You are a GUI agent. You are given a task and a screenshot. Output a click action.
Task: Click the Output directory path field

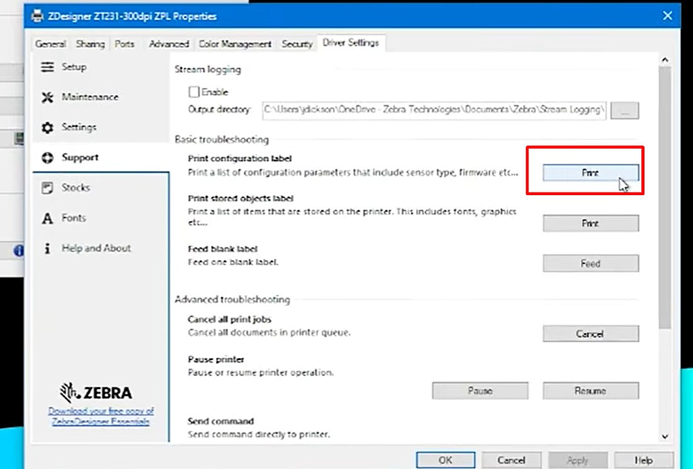pyautogui.click(x=434, y=110)
